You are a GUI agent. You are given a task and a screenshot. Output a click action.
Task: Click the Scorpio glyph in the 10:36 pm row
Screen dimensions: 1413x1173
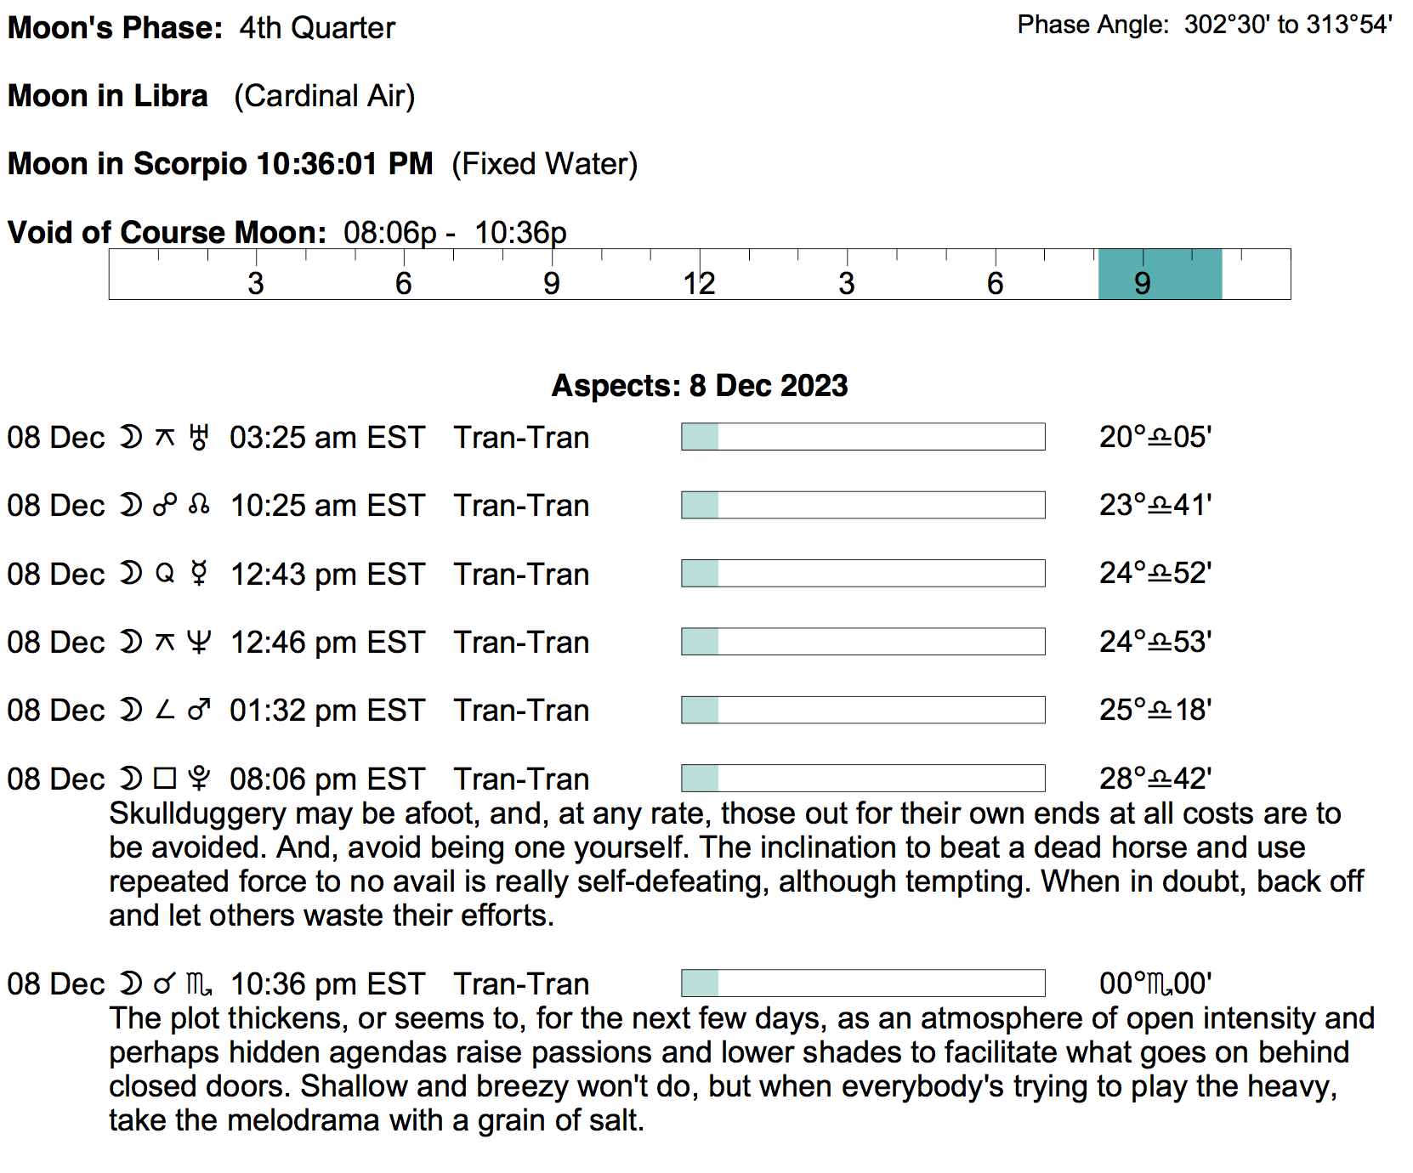click(x=200, y=984)
